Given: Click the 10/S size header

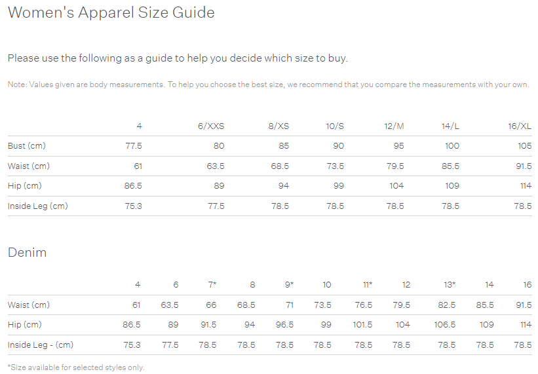Looking at the screenshot, I should tap(335, 126).
